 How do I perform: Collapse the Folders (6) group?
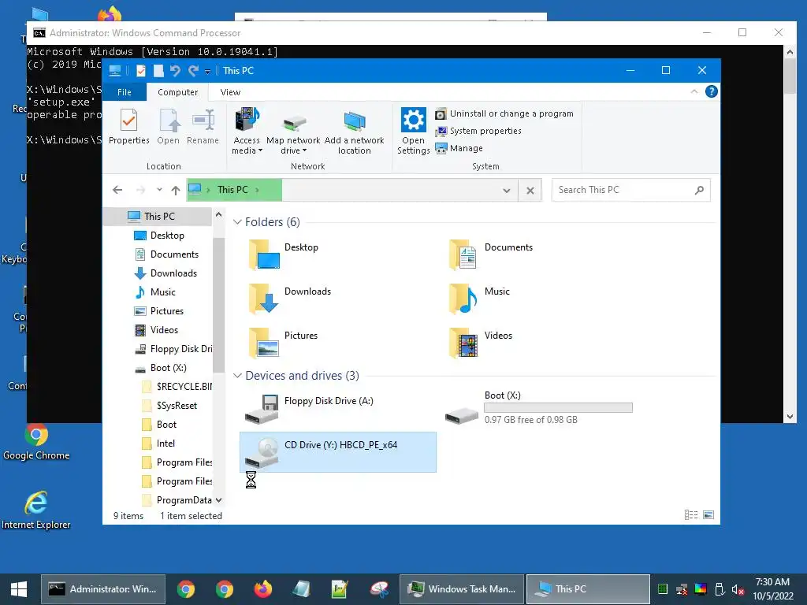click(x=237, y=221)
